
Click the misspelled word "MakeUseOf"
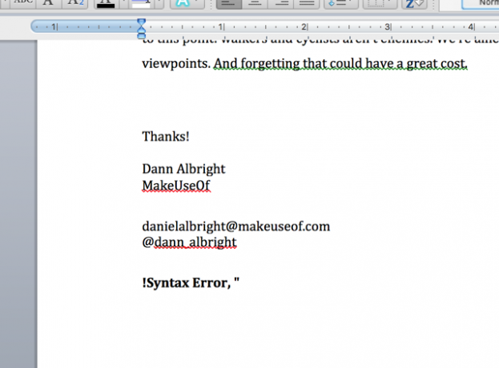176,186
